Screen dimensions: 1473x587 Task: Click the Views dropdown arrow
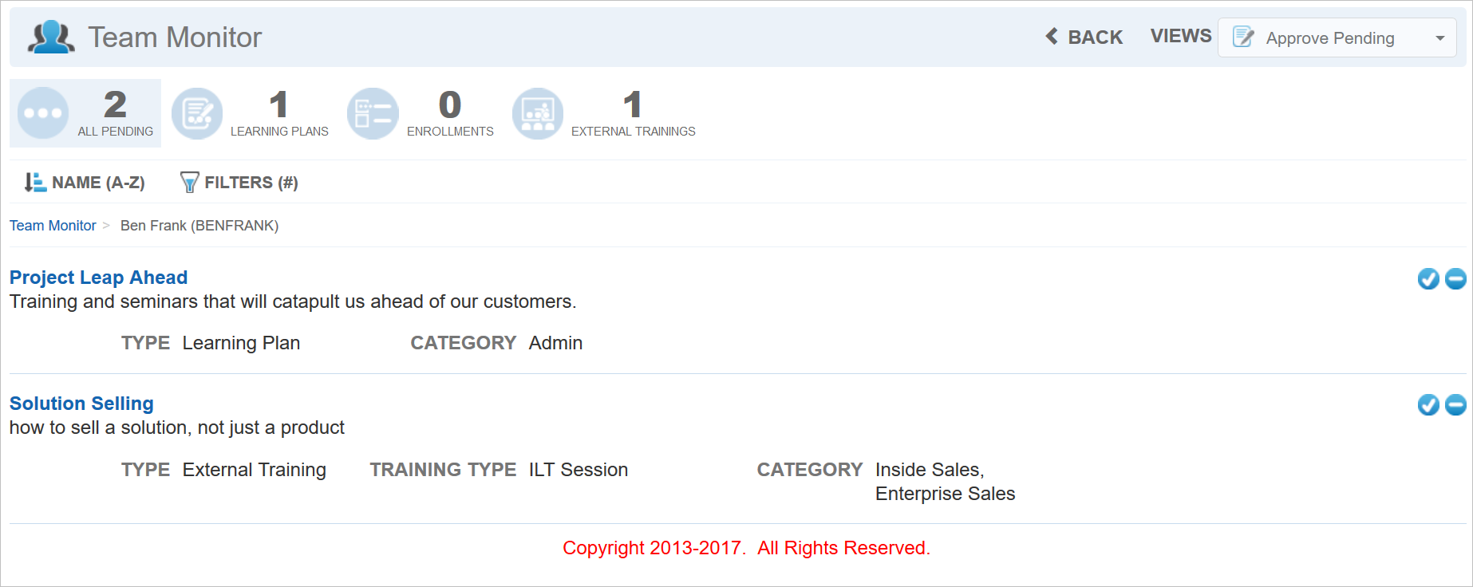tap(1440, 38)
